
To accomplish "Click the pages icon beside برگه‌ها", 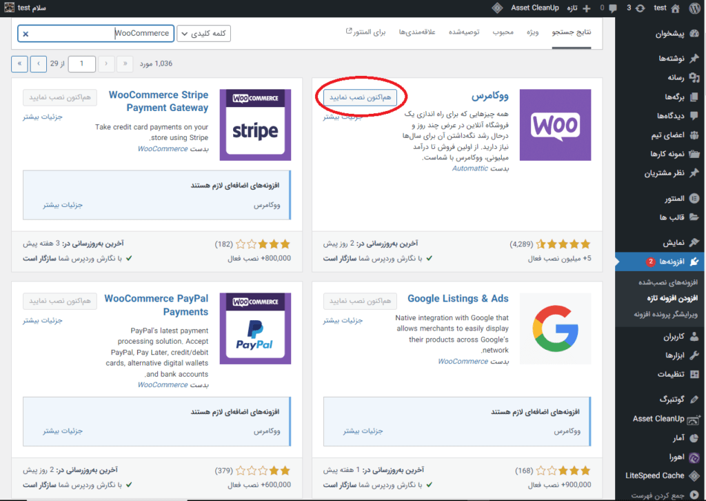I will tap(694, 97).
